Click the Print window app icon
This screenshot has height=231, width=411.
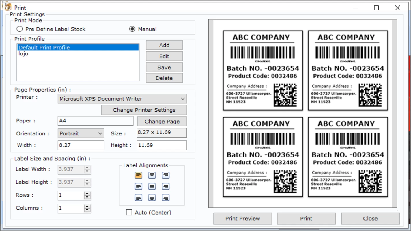coord(8,7)
